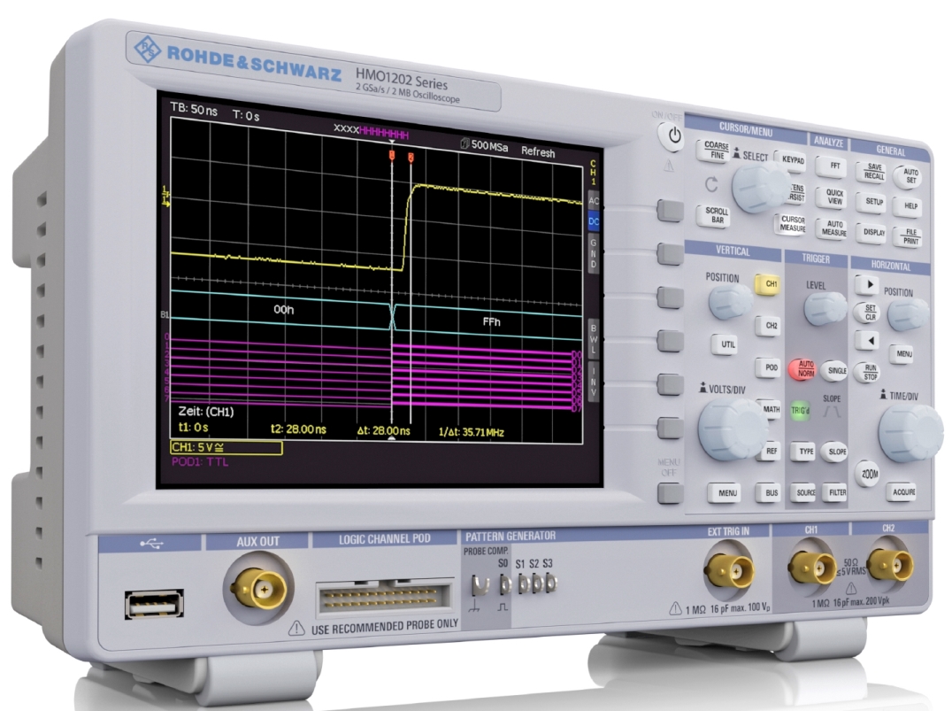The width and height of the screenshot is (952, 711).
Task: Click the CH2 input BNC connector
Action: click(889, 565)
